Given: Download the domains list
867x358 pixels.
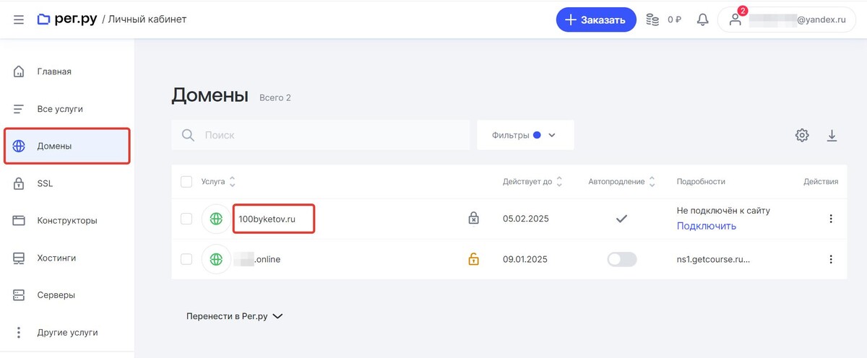Looking at the screenshot, I should pyautogui.click(x=832, y=135).
